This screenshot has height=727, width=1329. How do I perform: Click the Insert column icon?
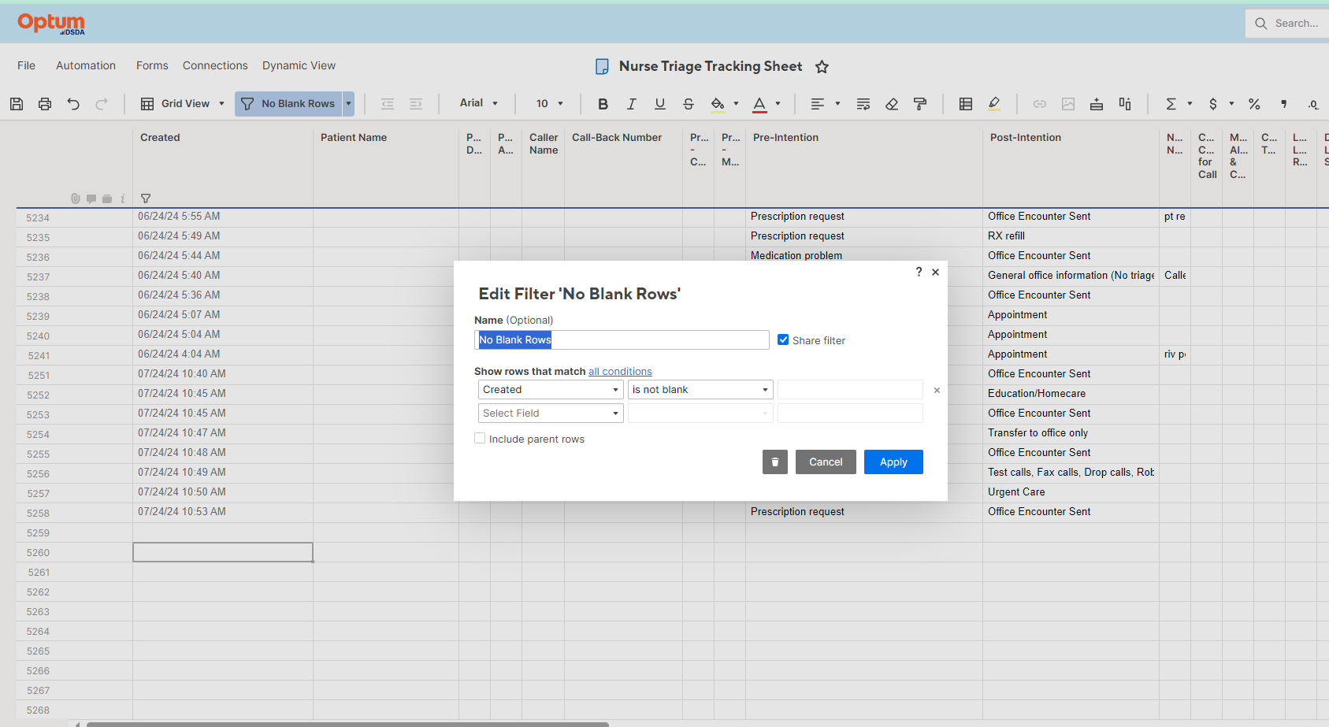pyautogui.click(x=1125, y=104)
